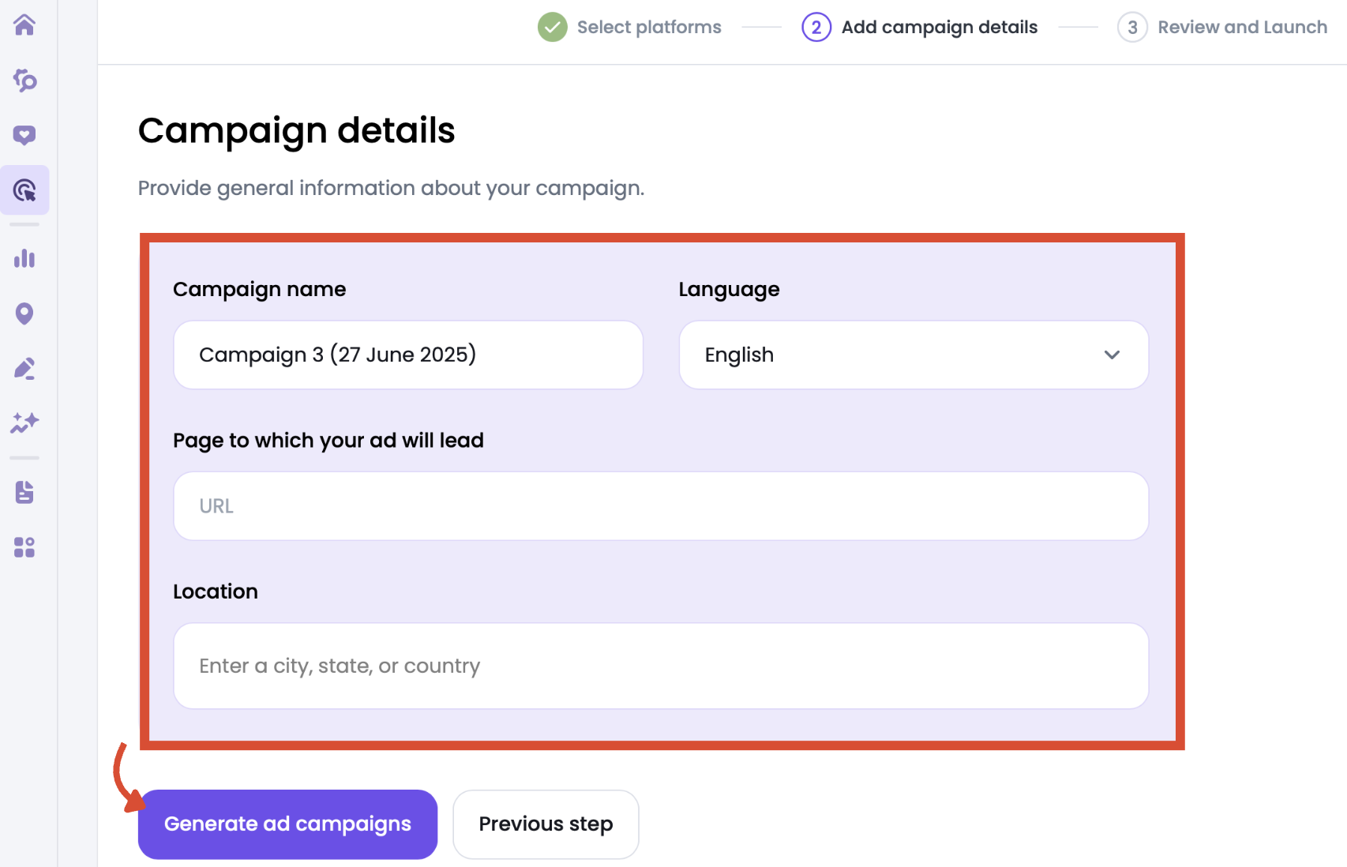1347x867 pixels.
Task: Click the AI sparkles icon
Action: click(x=24, y=422)
